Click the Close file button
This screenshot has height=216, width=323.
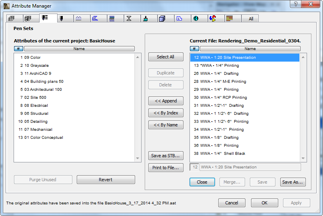click(x=202, y=182)
